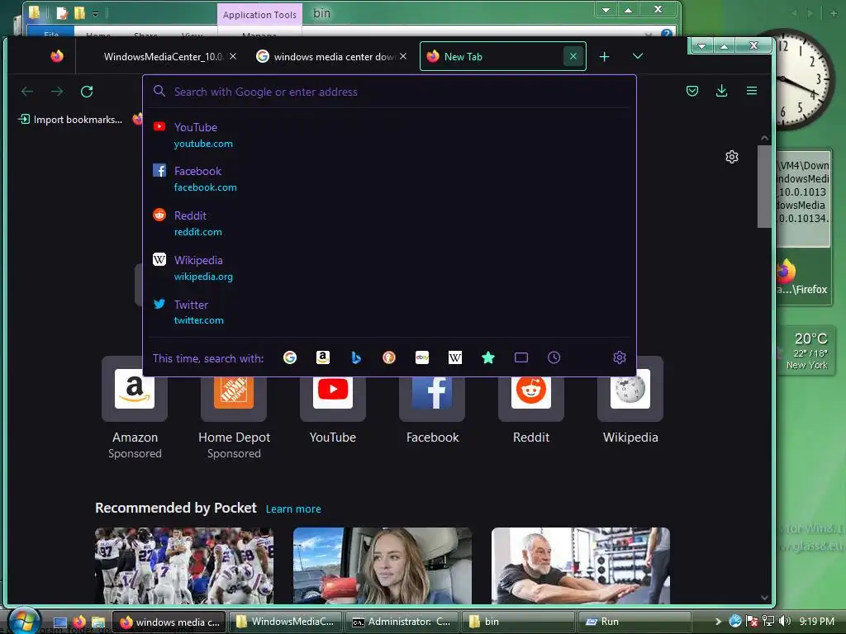The width and height of the screenshot is (846, 634).
Task: Click the weather gadget showing 20°C
Action: (806, 350)
